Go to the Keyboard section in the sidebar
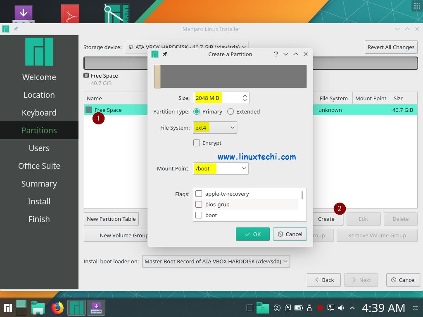423x317 pixels. tap(39, 112)
